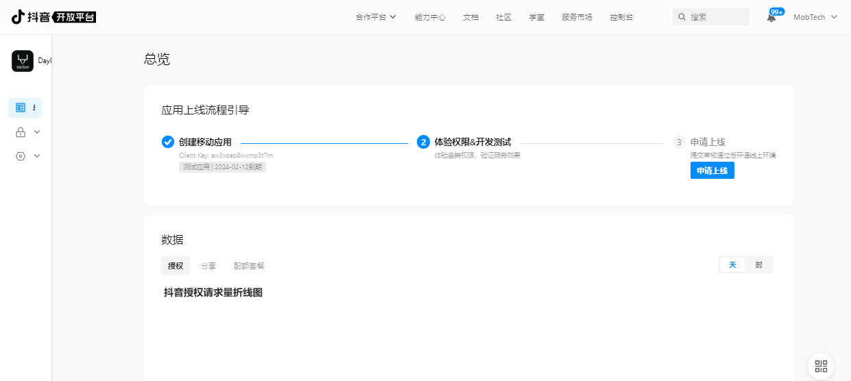Image resolution: width=851 pixels, height=381 pixels.
Task: Click the 提交审核通过后 description text
Action: 733,156
